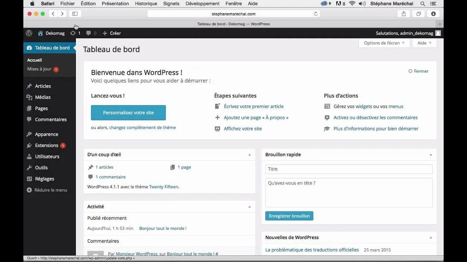The image size is (467, 262).
Task: Open Mises à jour submenu item
Action: click(39, 69)
